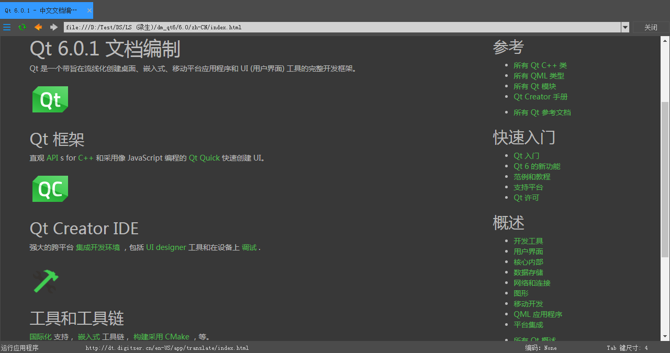Open the 用户界面 link

(528, 252)
